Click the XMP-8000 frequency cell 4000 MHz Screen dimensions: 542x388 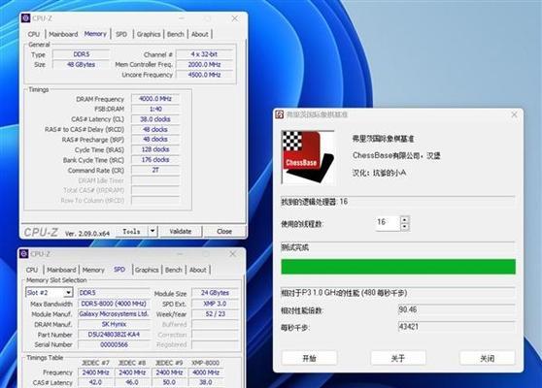click(206, 372)
